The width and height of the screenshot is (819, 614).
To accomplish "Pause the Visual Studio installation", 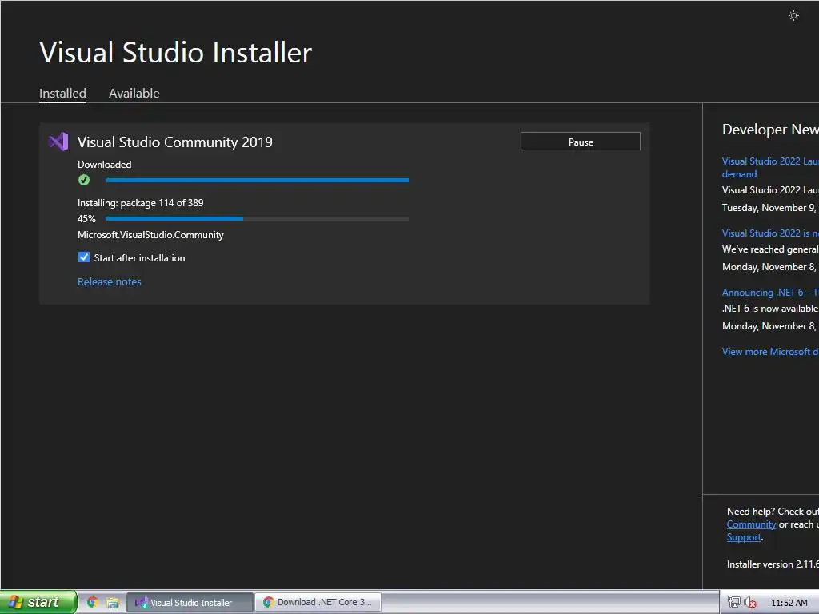I will point(581,142).
